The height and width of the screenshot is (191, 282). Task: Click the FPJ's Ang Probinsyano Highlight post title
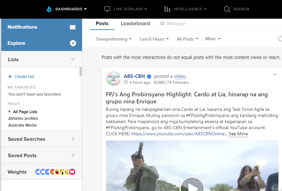pos(187,98)
